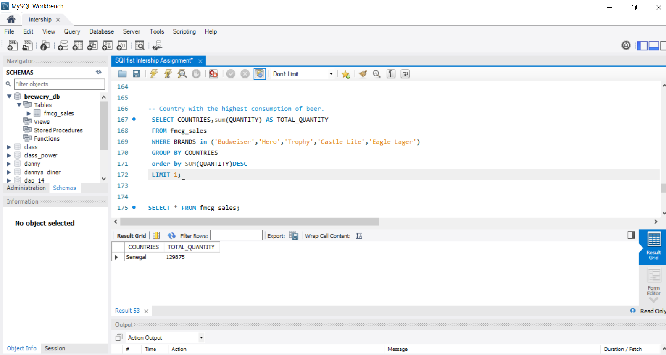Open the Database menu
This screenshot has height=355, width=666.
(x=101, y=31)
